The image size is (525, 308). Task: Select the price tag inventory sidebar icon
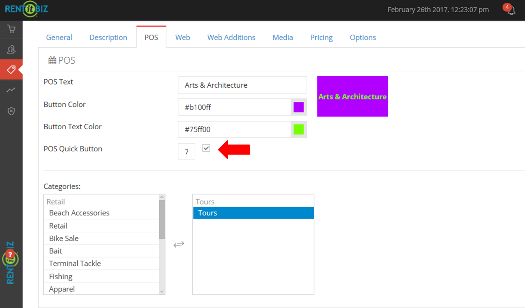(11, 70)
